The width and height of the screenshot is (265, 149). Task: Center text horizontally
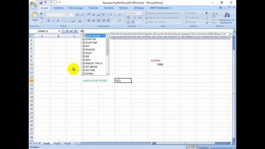[x=94, y=21]
